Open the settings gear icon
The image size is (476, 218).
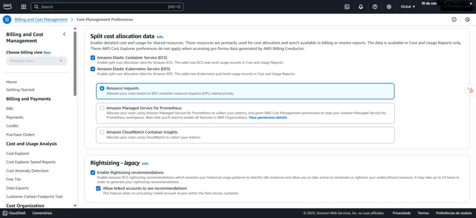[389, 7]
